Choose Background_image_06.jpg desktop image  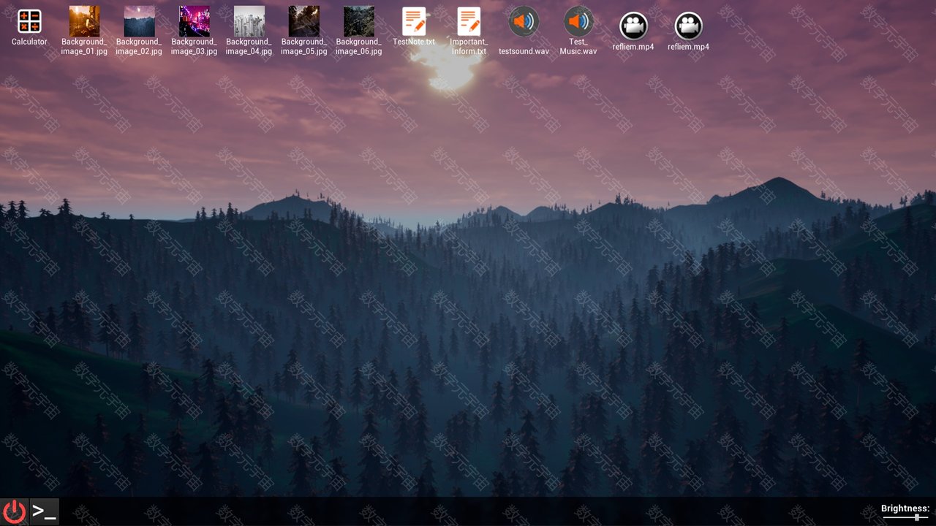(x=358, y=21)
